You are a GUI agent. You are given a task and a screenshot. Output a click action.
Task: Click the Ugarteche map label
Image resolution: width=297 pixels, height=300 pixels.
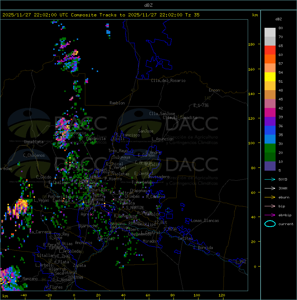tap(88, 226)
